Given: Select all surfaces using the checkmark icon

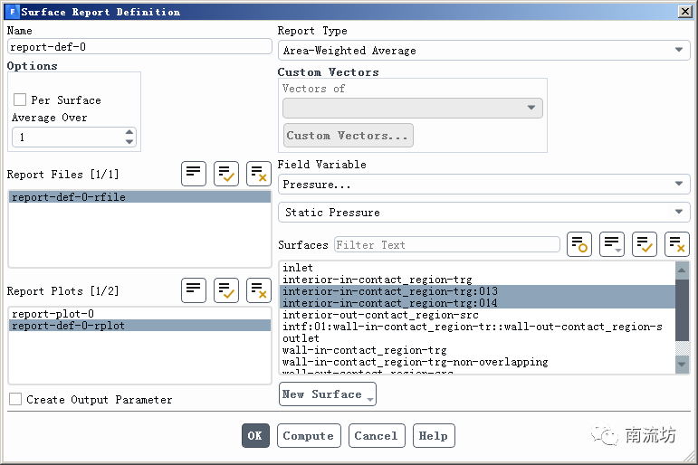Looking at the screenshot, I should (645, 244).
